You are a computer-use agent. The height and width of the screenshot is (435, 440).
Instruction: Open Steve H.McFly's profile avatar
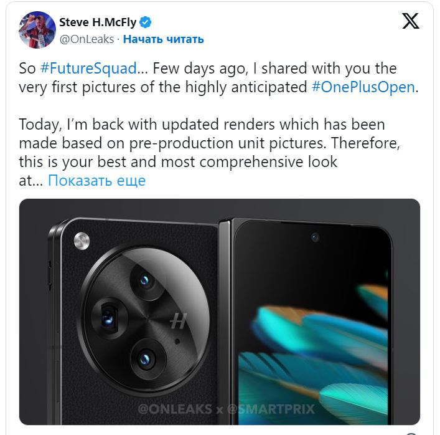coord(37,29)
